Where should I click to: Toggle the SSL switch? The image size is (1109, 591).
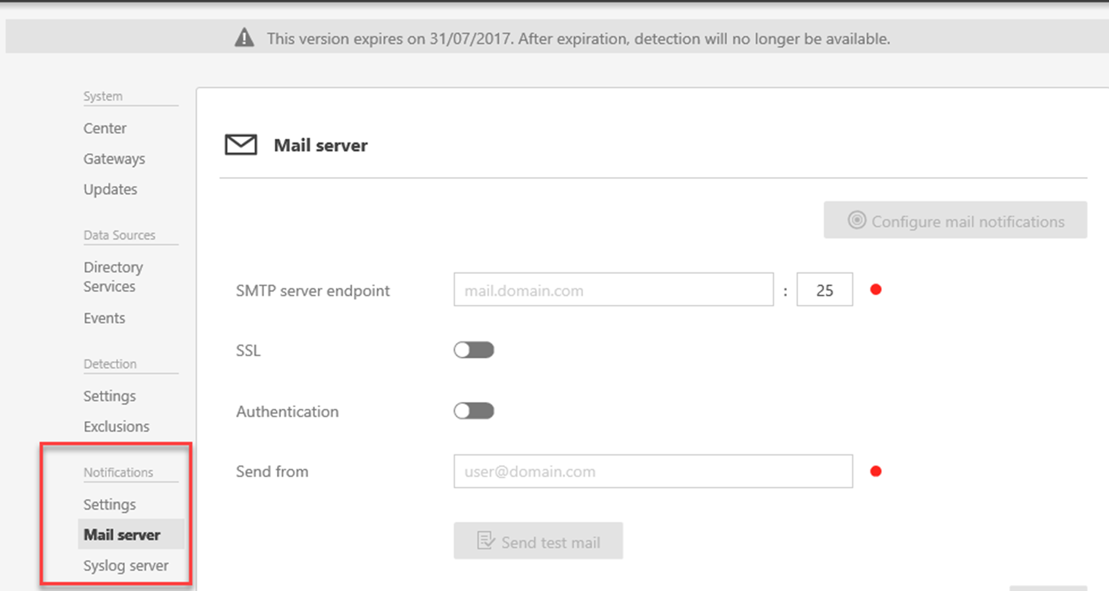(x=474, y=350)
